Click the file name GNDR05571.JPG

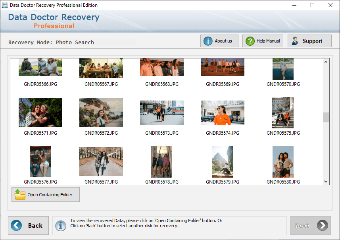(40, 133)
